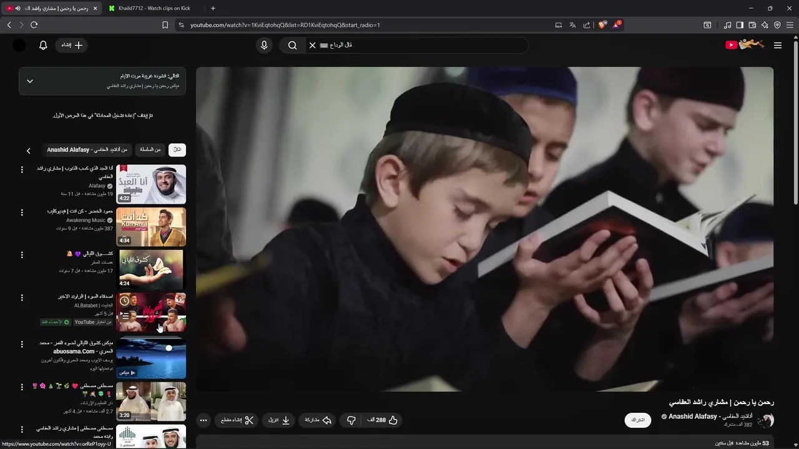Screen dimensions: 799x449
Task: Share this page from address bar
Action: tap(587, 25)
